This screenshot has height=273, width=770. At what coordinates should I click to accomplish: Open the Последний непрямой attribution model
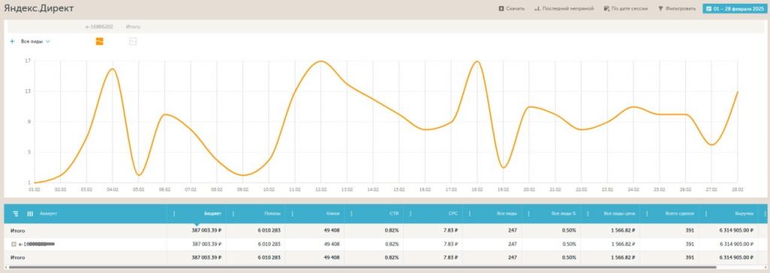point(564,8)
